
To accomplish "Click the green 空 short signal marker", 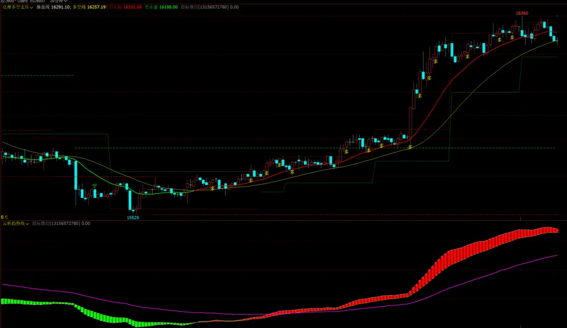I will coord(94,186).
